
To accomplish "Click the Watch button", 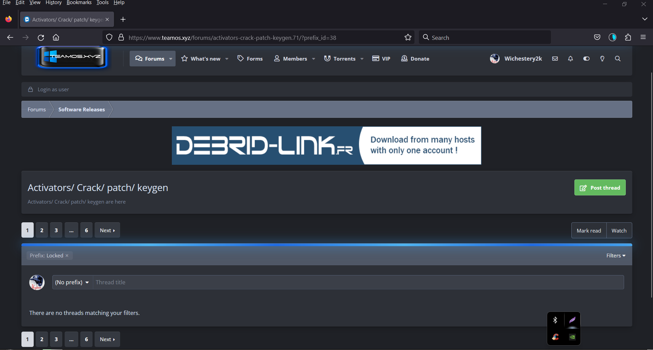I will point(619,230).
